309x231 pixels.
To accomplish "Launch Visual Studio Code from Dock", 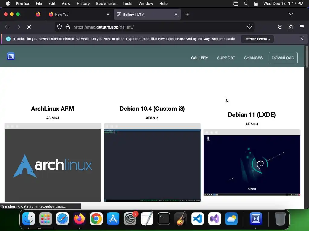I will click(x=198, y=219).
